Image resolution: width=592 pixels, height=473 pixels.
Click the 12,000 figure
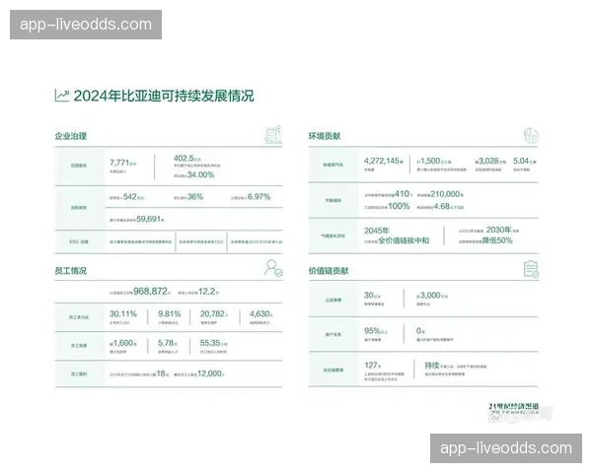[209, 373]
